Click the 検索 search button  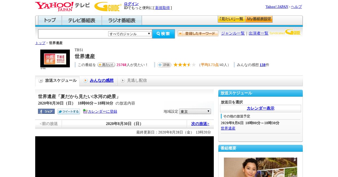pos(163,34)
